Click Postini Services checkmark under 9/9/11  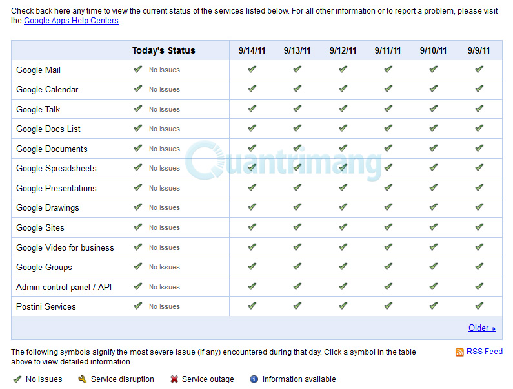[479, 306]
